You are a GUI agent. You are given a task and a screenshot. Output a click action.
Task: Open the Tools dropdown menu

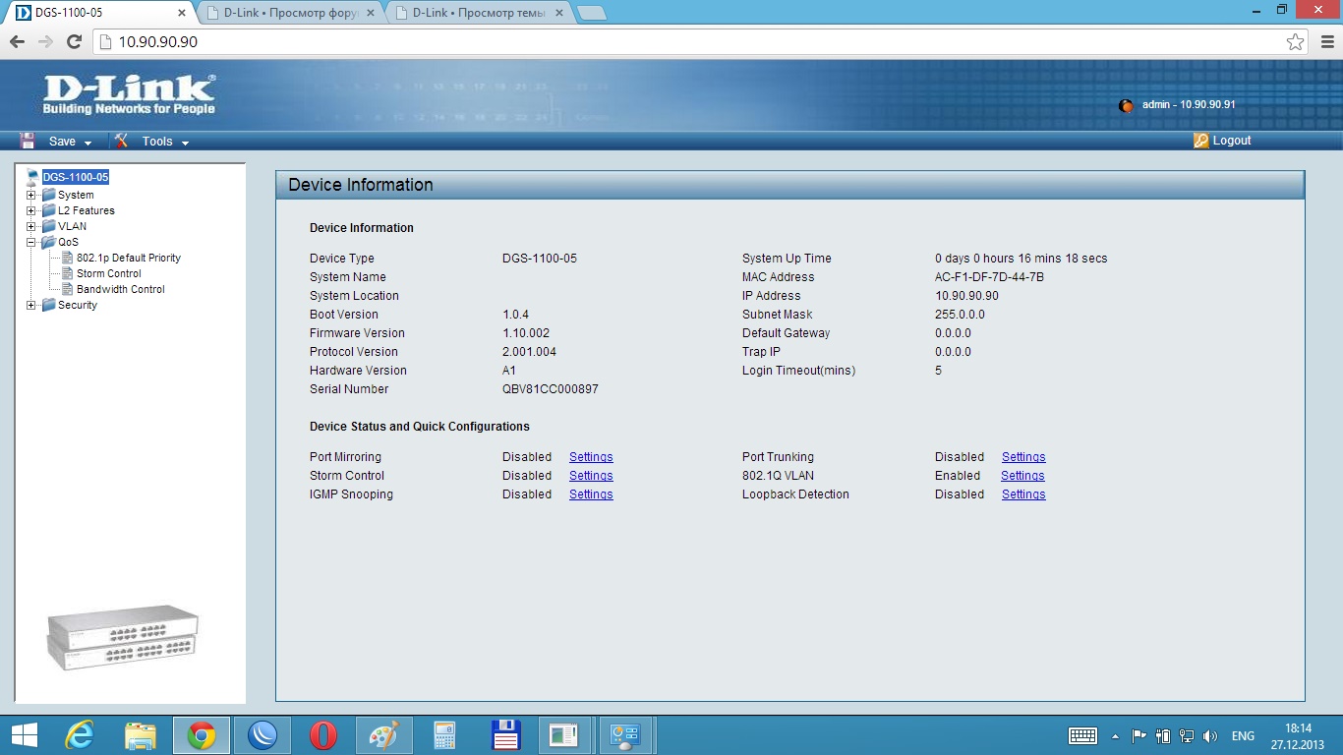tap(185, 143)
